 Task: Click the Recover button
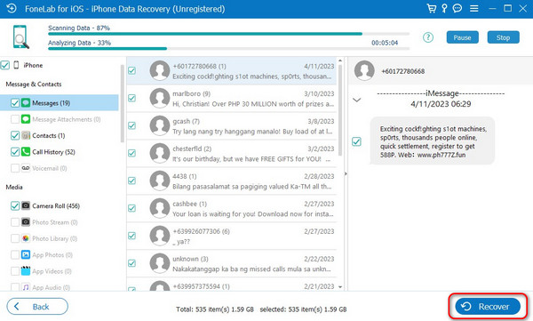pyautogui.click(x=488, y=307)
